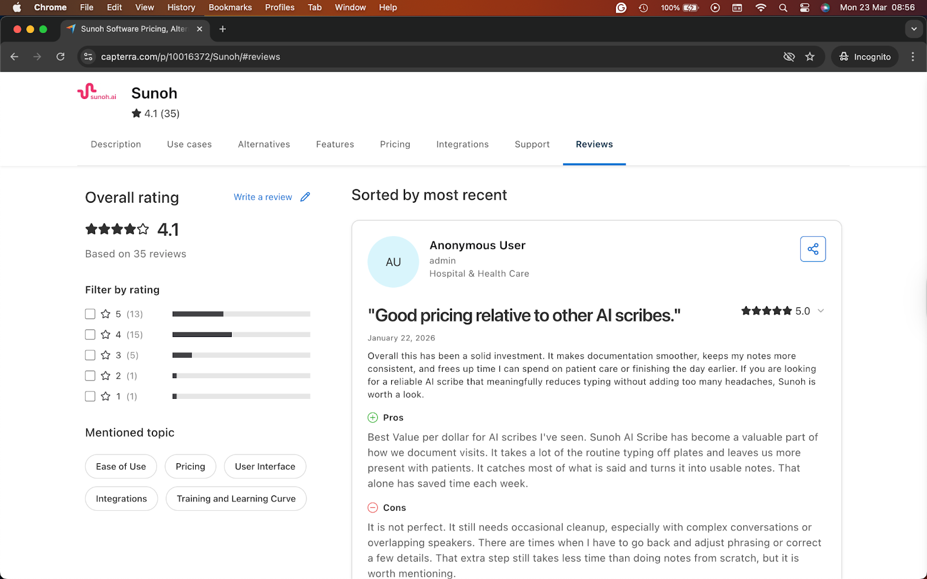Go forward to the next page
The height and width of the screenshot is (579, 927).
pos(37,57)
